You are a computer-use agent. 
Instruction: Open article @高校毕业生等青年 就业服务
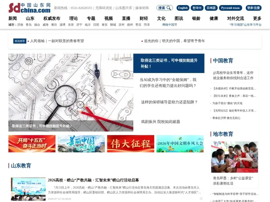pyautogui.click(x=233, y=75)
